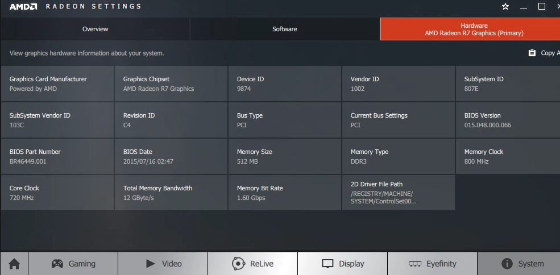Screen dimensions: 560x275
Task: Click the BIOS Date 2015/07/16 02:47 value
Action: point(148,161)
